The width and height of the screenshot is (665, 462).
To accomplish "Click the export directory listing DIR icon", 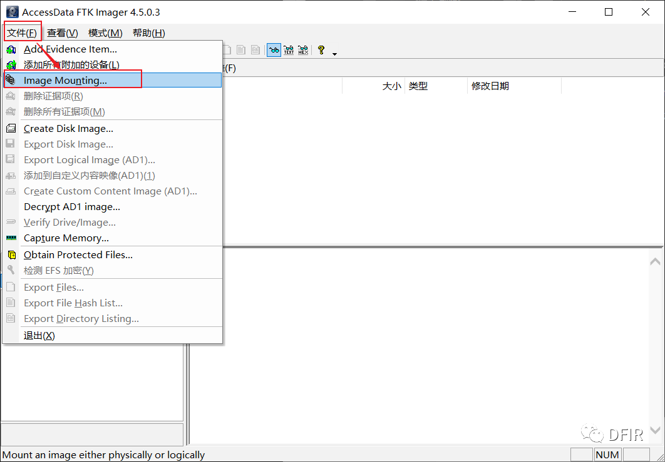I will [x=255, y=50].
